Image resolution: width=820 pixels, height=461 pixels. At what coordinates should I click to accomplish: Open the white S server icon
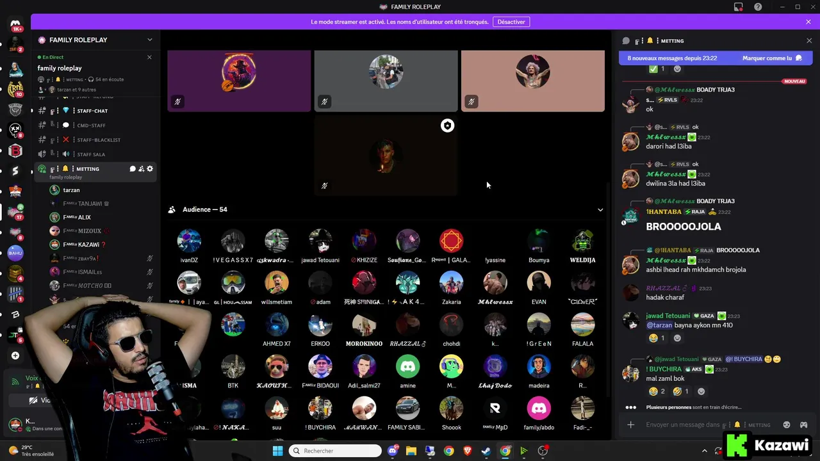coord(15,171)
